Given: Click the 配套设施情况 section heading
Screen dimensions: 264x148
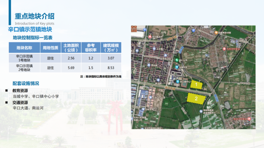Looking at the screenshot, I should (x=26, y=83).
